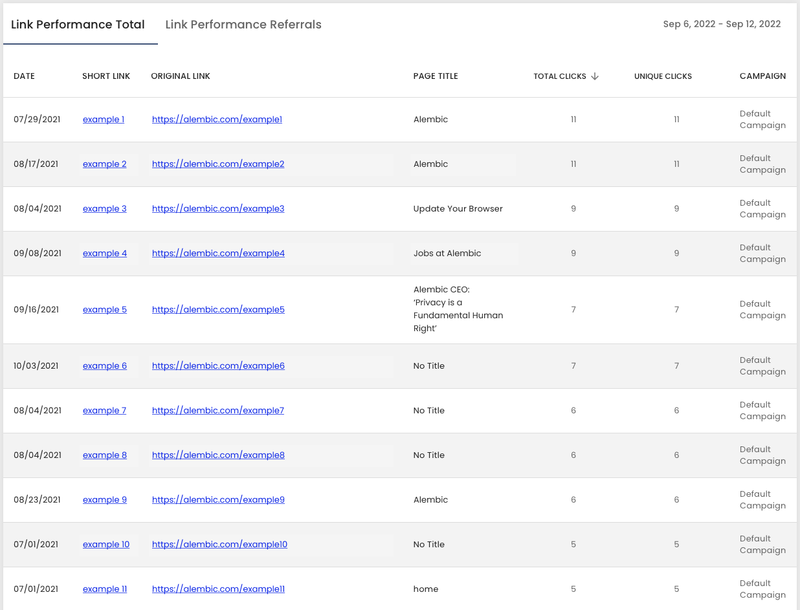The image size is (800, 610).
Task: Click the alembic.com/example10 original link
Action: (x=219, y=545)
